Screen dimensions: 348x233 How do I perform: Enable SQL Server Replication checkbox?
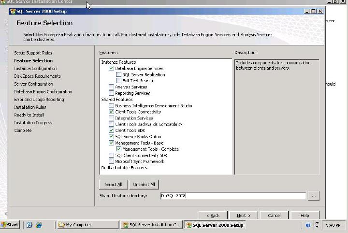point(118,74)
